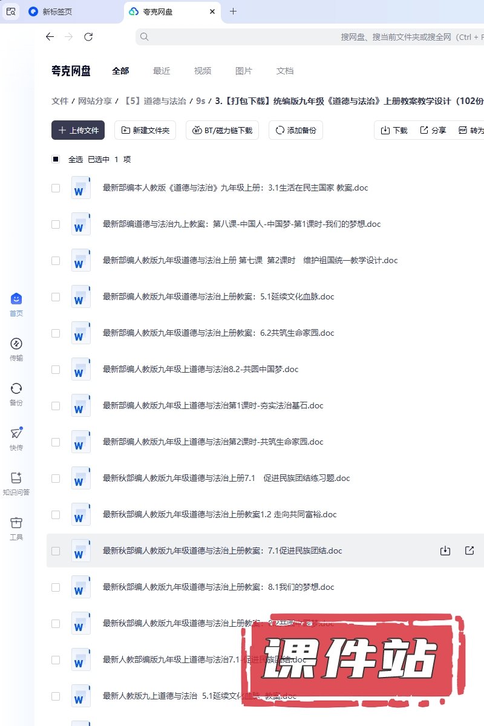
Task: Toggle the 全选 select-all checkbox
Action: [56, 159]
